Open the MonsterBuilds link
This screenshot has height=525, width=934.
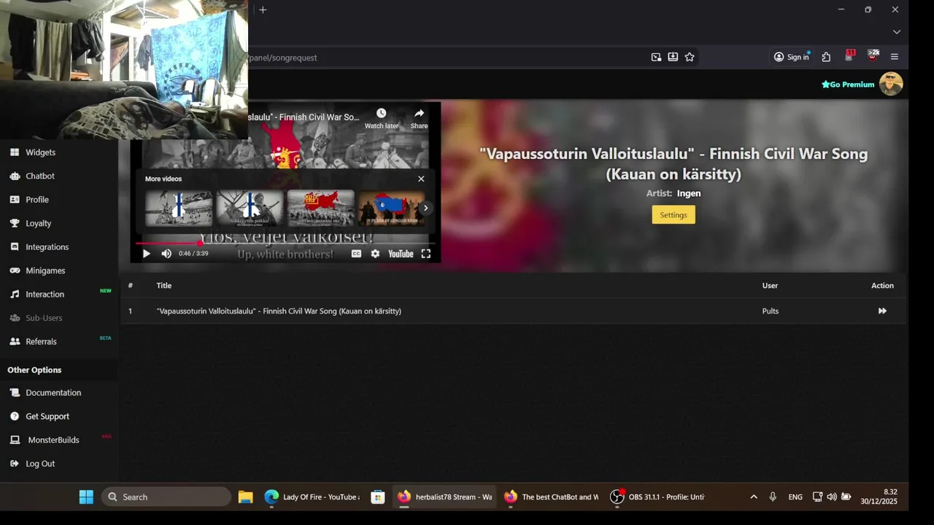pos(53,440)
